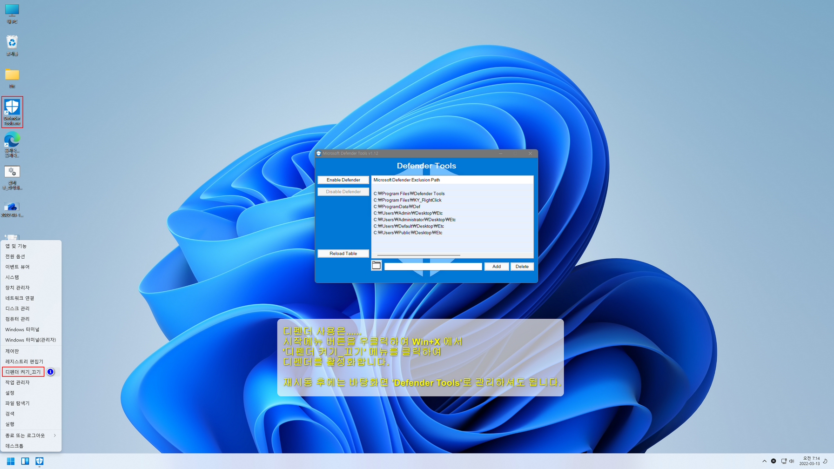Screen dimensions: 834x469
Task: Show hidden tray icons chevron
Action: [x=764, y=461]
